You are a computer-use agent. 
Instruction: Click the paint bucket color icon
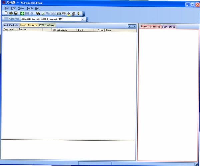pos(69,14)
